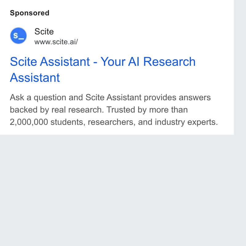Click the words "industry experts" in the description
Image resolution: width=246 pixels, height=246 pixels.
186,122
